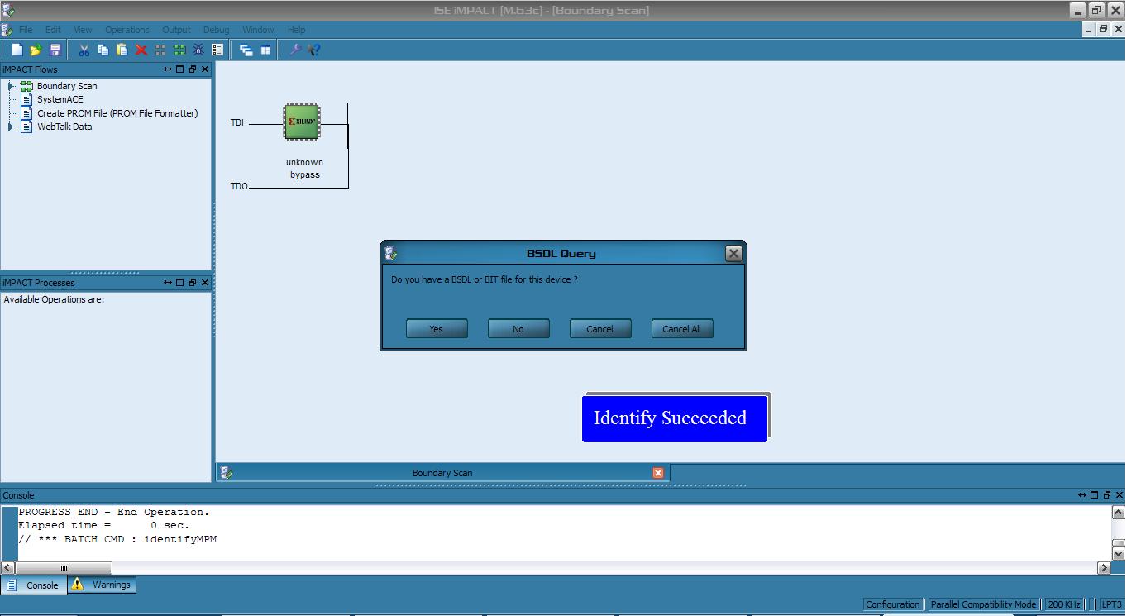The height and width of the screenshot is (616, 1127).
Task: Click the console horizontal scrollbar thumb
Action: coord(64,568)
